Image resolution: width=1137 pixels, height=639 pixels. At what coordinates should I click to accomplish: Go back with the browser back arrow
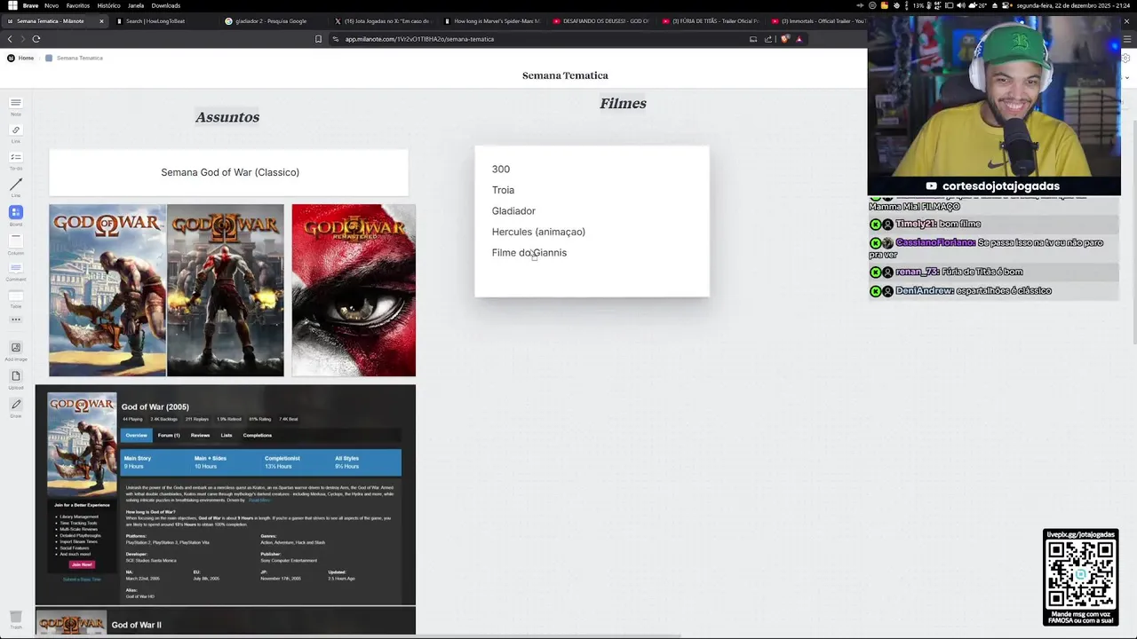point(10,39)
